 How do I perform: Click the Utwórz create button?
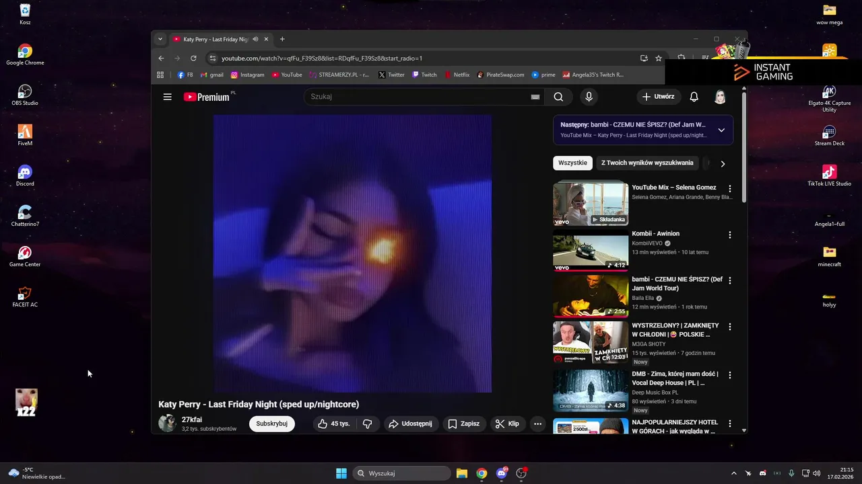[659, 97]
